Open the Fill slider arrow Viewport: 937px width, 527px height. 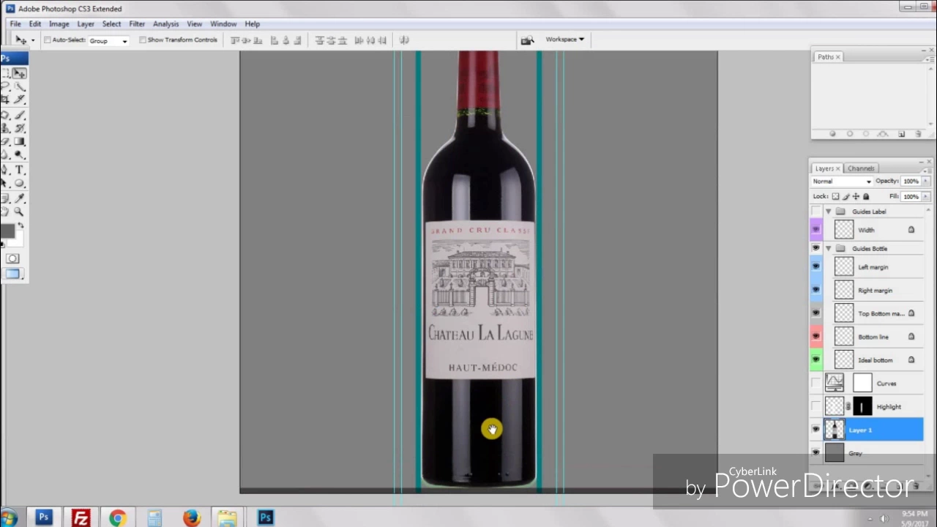[925, 197]
